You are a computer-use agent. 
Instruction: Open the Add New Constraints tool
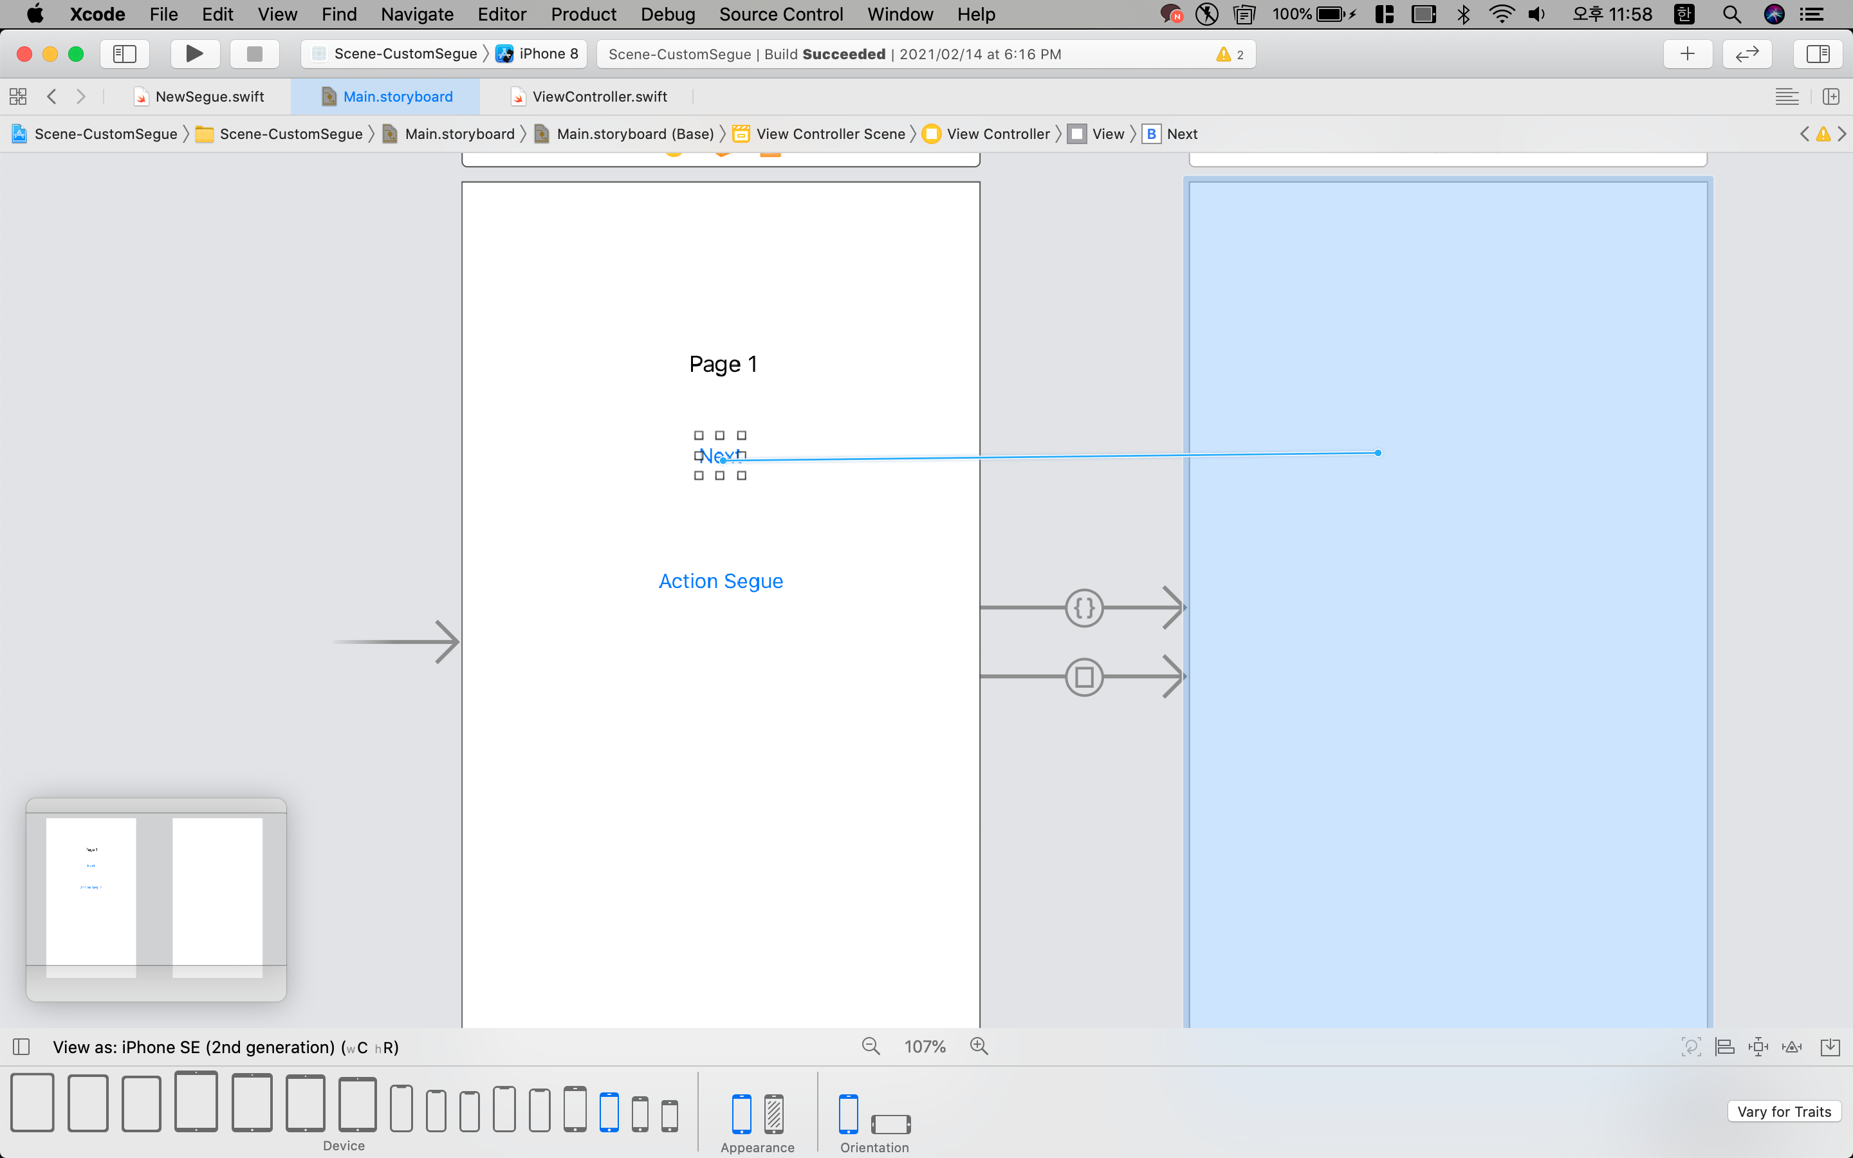pyautogui.click(x=1758, y=1046)
